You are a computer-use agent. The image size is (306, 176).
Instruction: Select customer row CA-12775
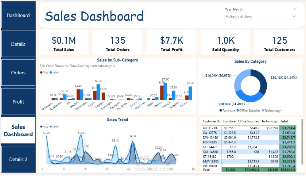[249, 133]
